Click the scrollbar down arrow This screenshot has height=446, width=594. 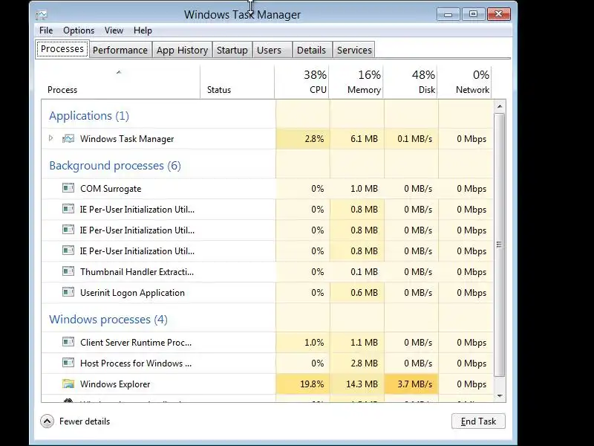500,396
